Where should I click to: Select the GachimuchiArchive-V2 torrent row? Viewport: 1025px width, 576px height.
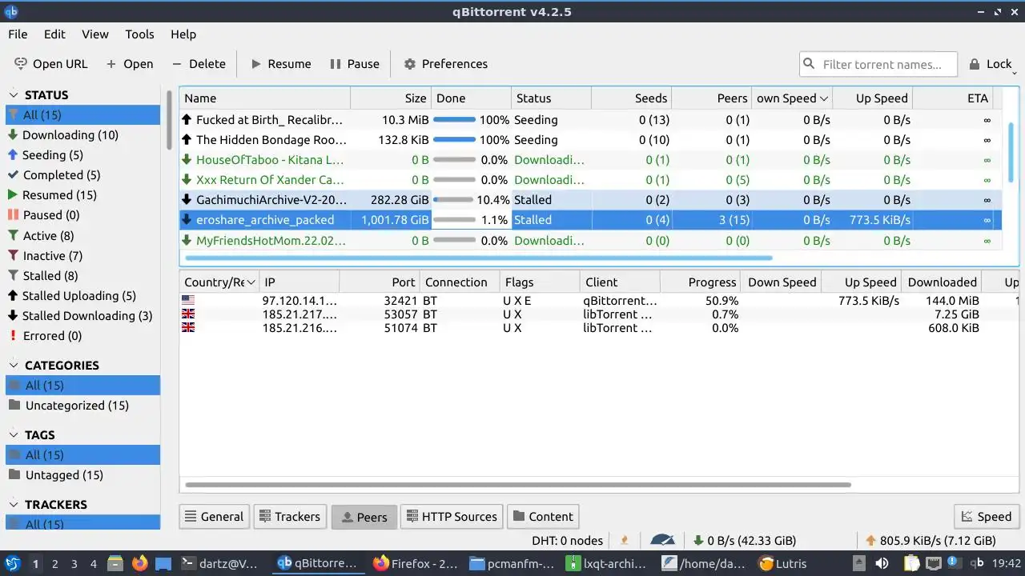point(591,200)
